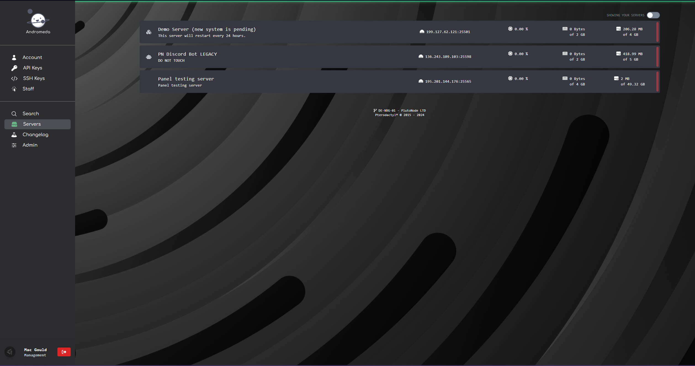The width and height of the screenshot is (695, 366).
Task: Click the red logout button
Action: pyautogui.click(x=64, y=352)
